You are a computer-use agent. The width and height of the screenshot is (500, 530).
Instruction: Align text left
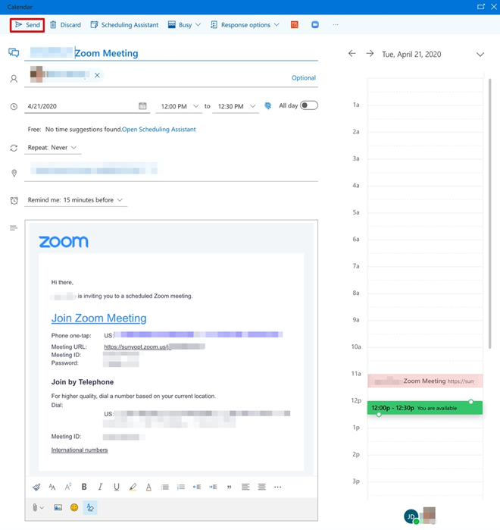pyautogui.click(x=245, y=487)
